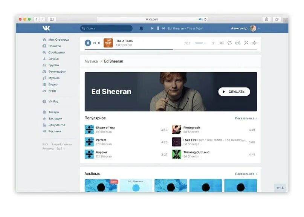
Task: Toggle the Safari sidebar button
Action: [52, 19]
